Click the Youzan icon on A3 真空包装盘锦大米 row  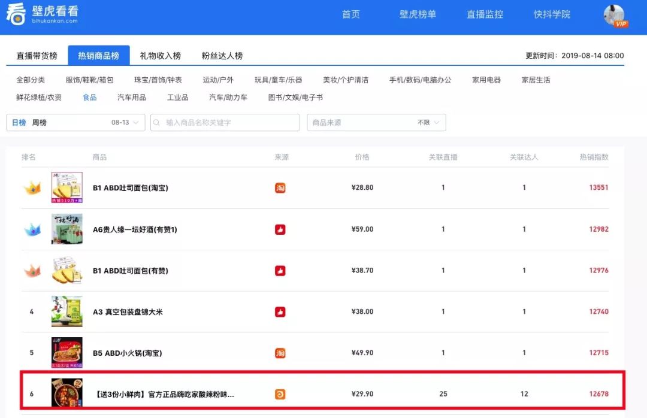(x=280, y=311)
